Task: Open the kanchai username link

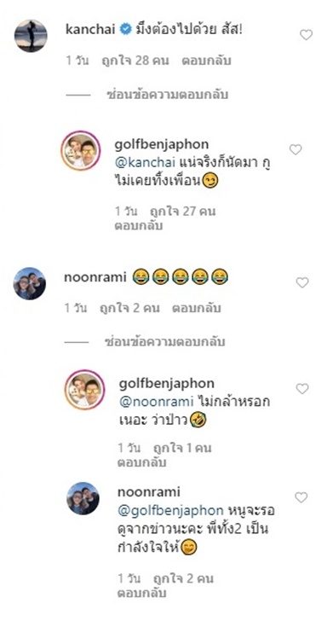Action: point(90,30)
